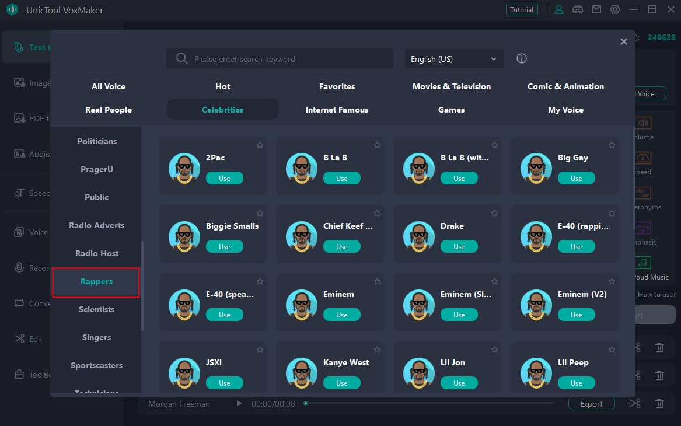Open the Convert sidebar icon
The height and width of the screenshot is (426, 681).
(x=19, y=303)
